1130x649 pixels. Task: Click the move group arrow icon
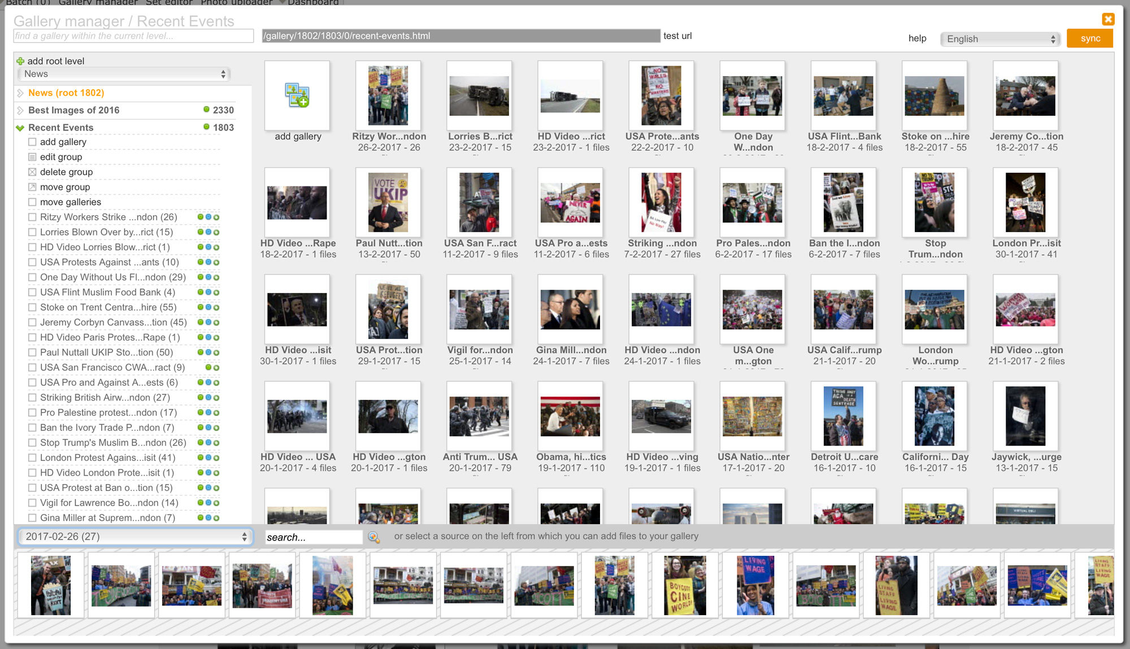32,187
